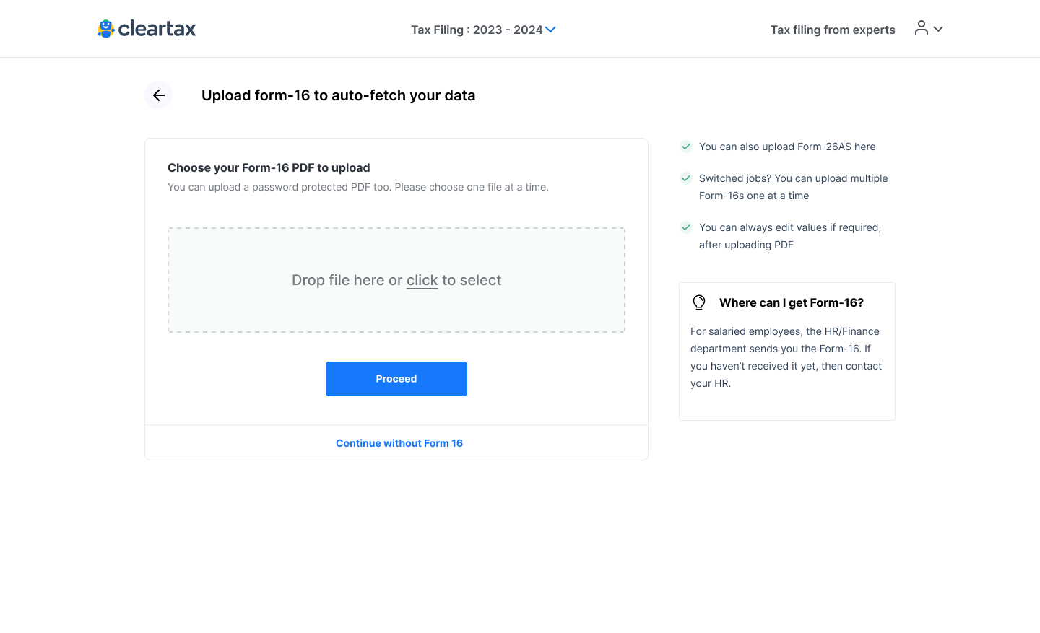Screen dimensions: 1040x633
Task: Click the underlined 'click' link to select file
Action: point(422,280)
